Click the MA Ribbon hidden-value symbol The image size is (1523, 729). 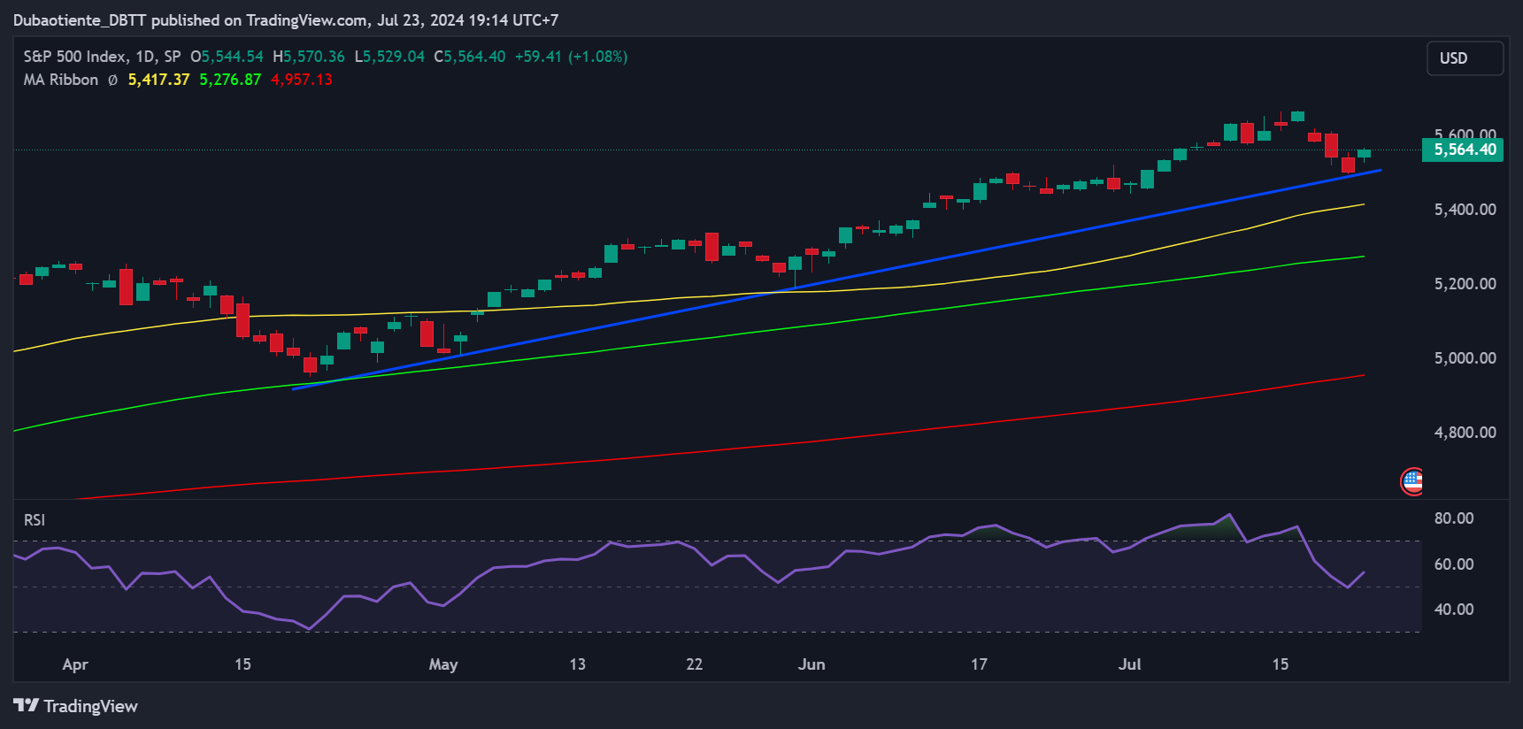(112, 80)
